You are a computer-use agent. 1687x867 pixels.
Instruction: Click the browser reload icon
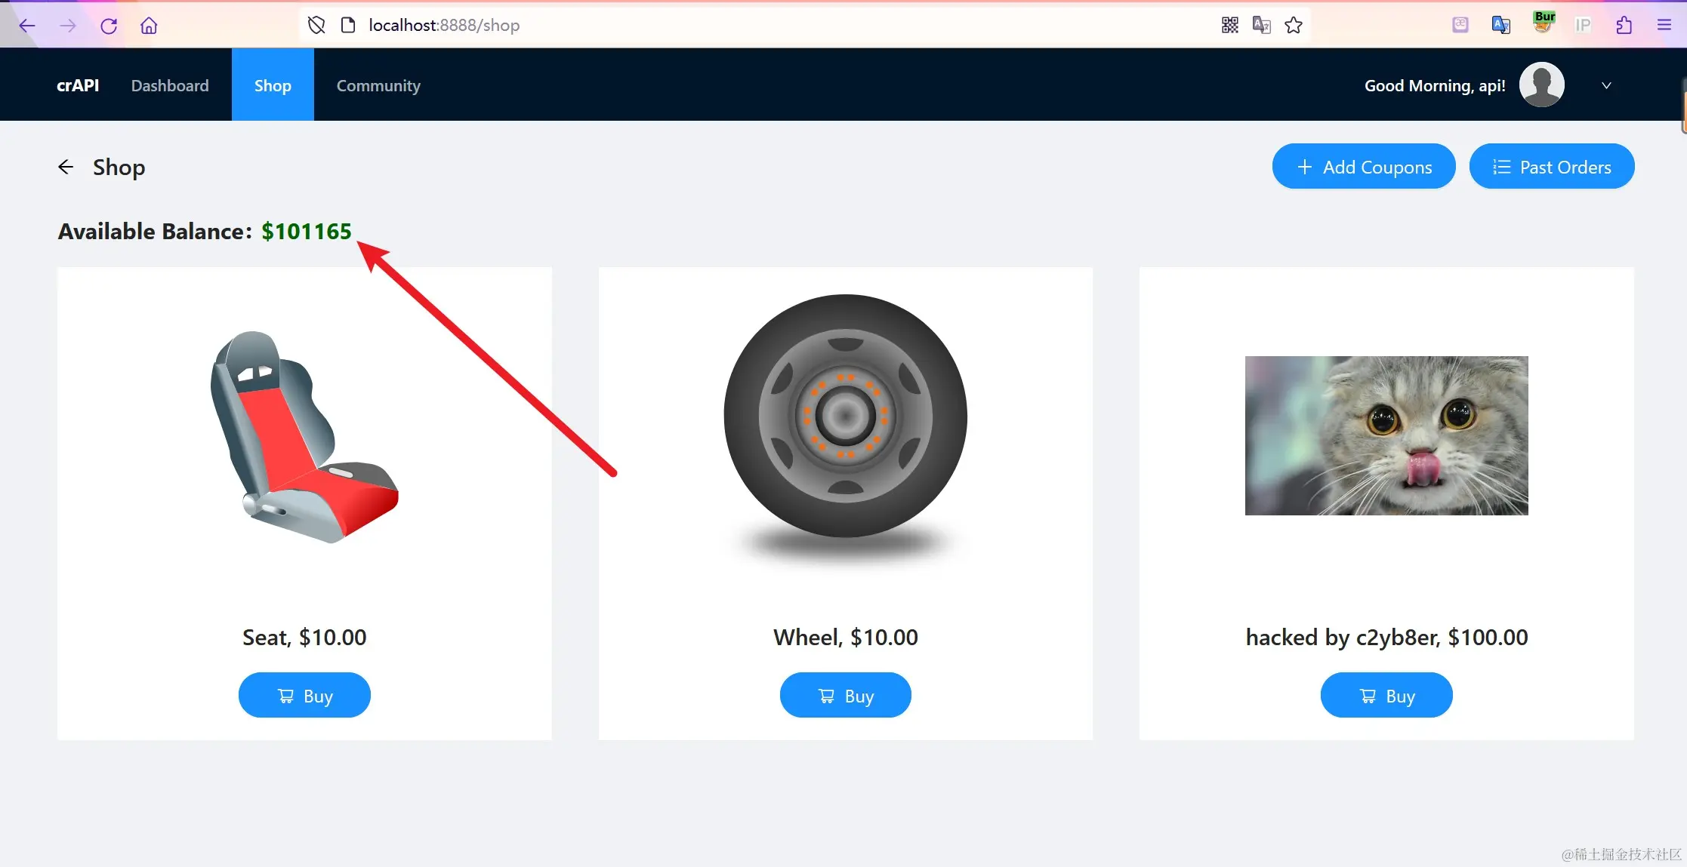(x=109, y=26)
